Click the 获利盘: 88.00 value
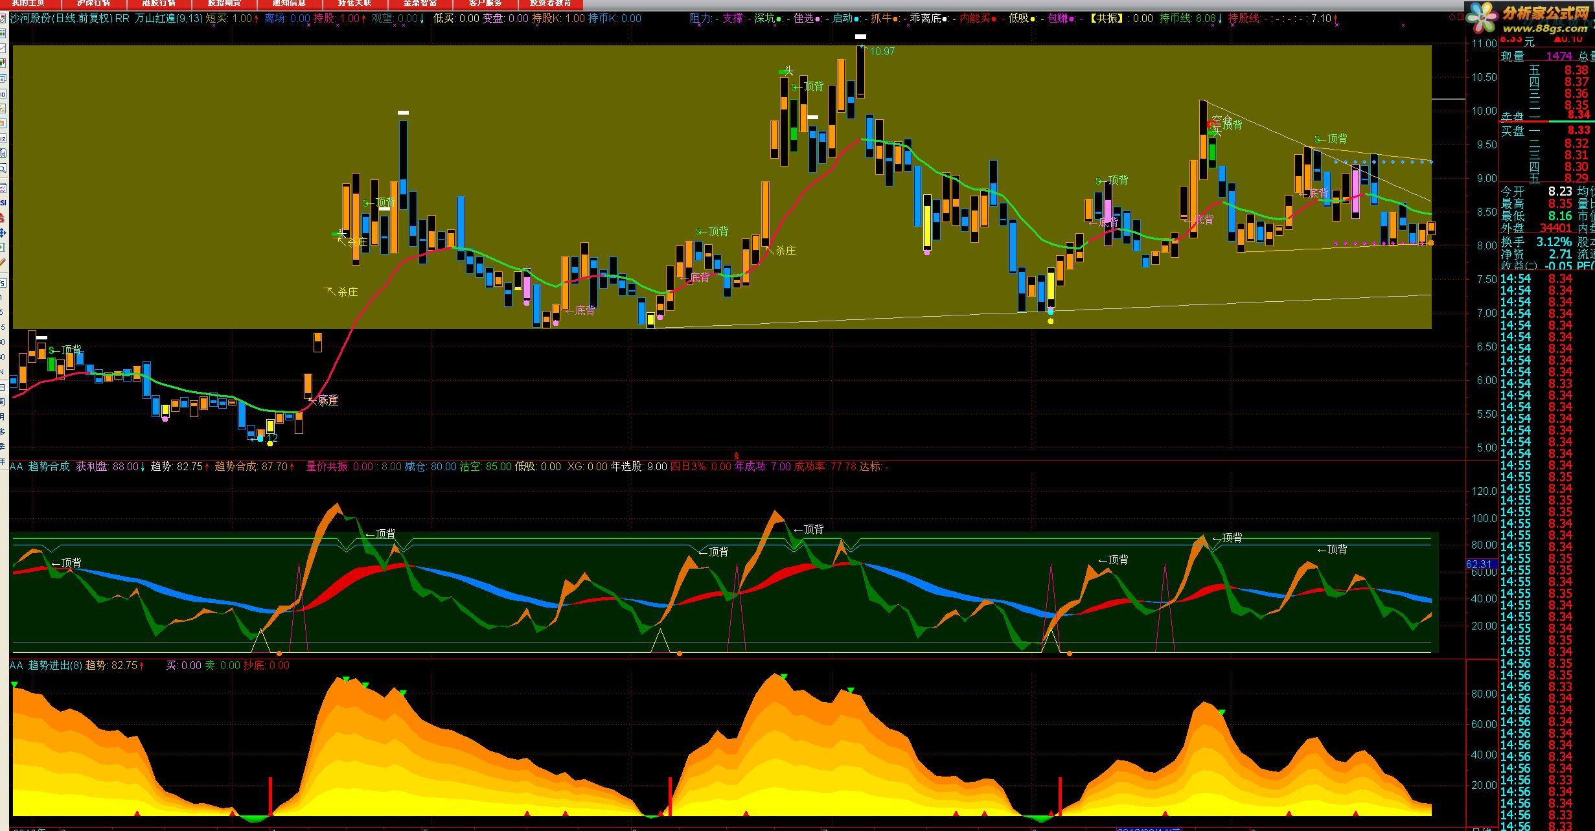The height and width of the screenshot is (831, 1595). pos(108,466)
